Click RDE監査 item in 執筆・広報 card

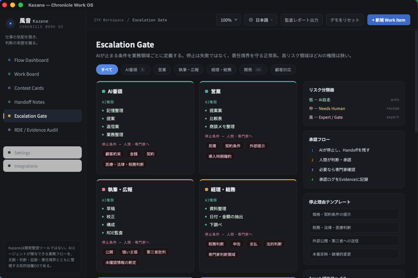tap(115, 233)
